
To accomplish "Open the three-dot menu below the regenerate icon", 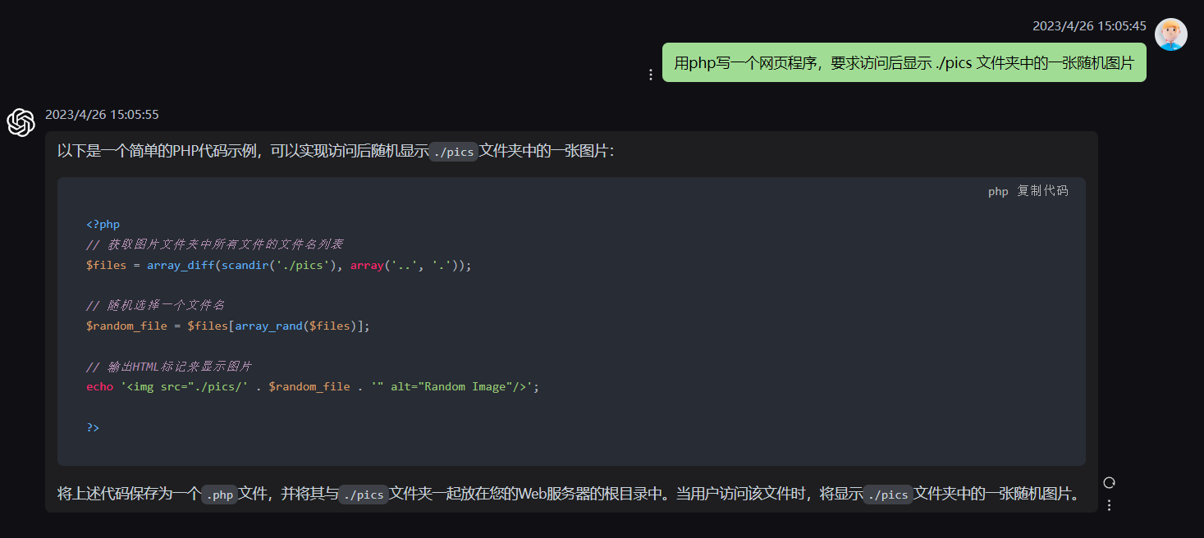I will tap(1110, 506).
